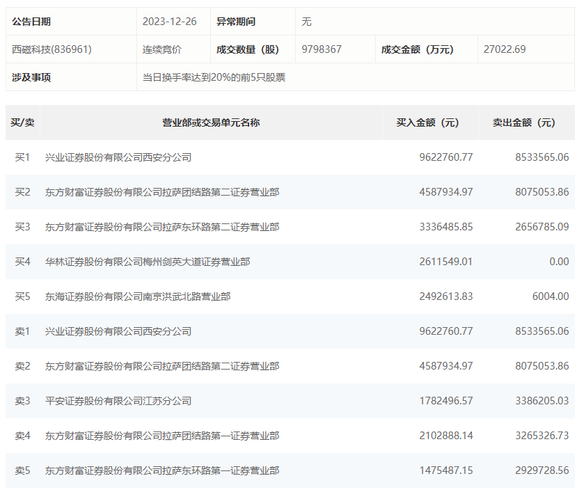
Task: Select the trade volume value 9798367
Action: pyautogui.click(x=322, y=49)
